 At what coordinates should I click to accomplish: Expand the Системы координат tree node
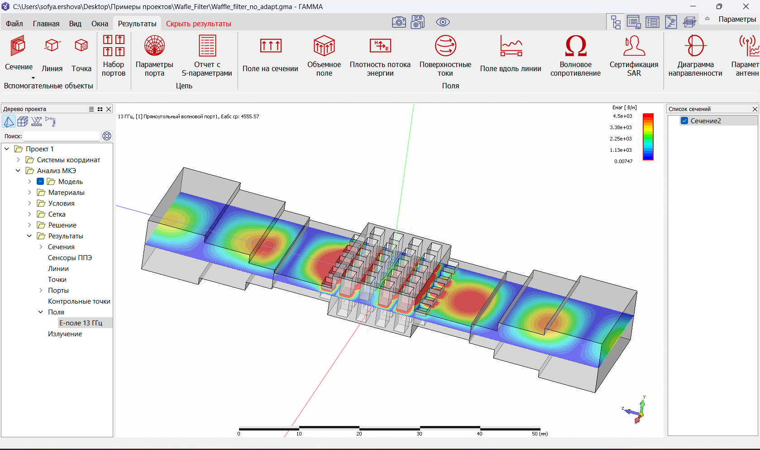[x=18, y=160]
